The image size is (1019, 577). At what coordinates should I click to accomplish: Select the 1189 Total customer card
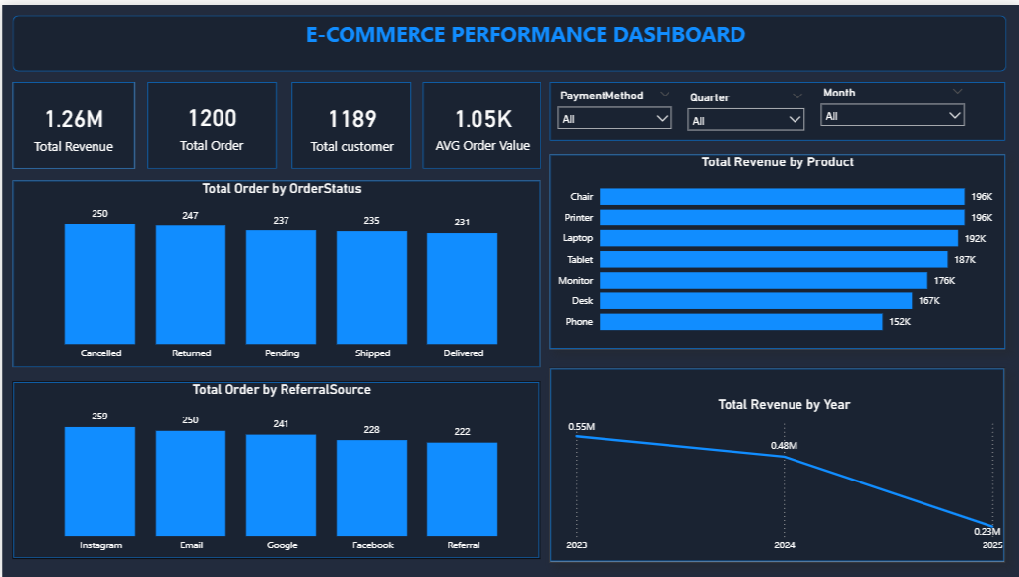tap(350, 125)
